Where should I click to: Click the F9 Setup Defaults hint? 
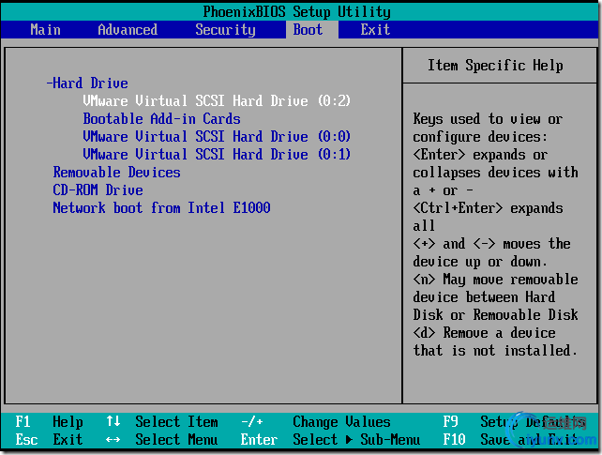[515, 421]
